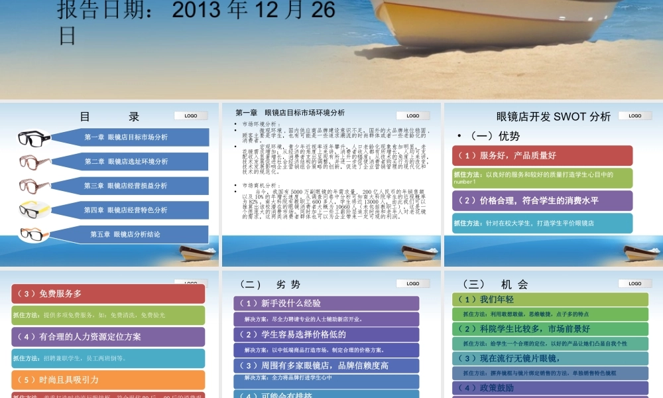Click the purple banner （2）价格合理 consumer level
This screenshot has width=663, height=398.
[540, 201]
